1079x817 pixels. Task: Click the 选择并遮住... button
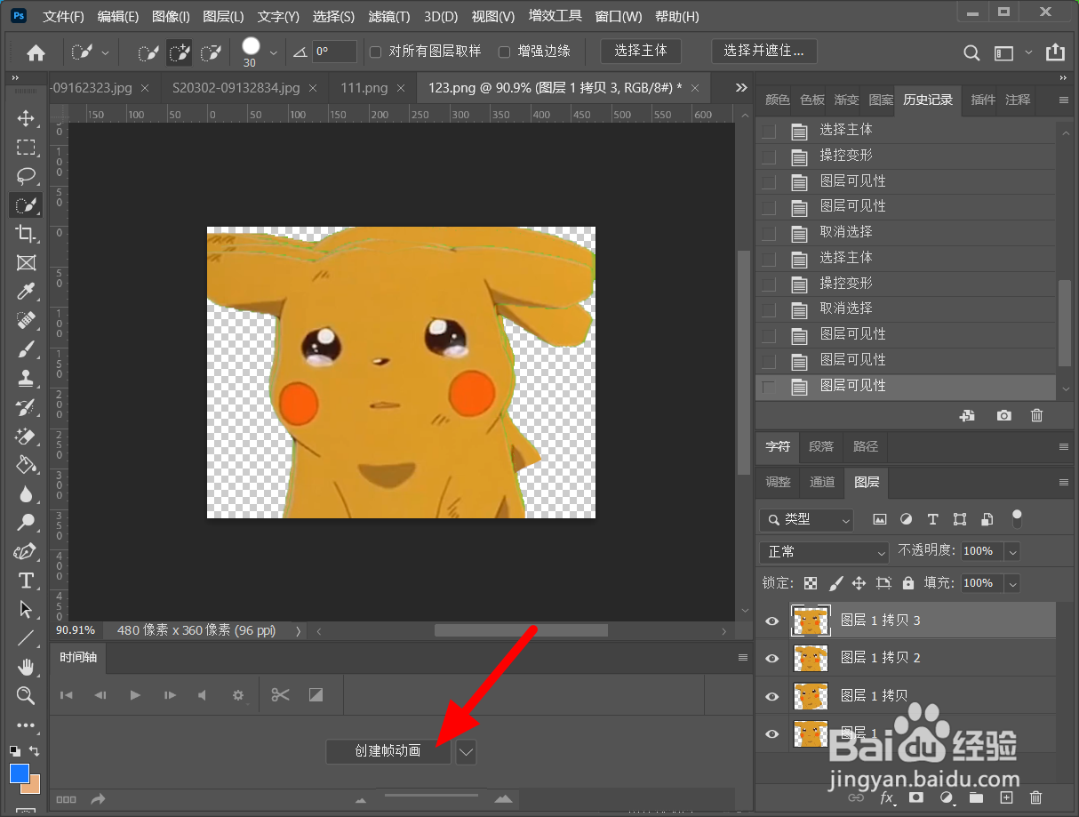point(764,52)
